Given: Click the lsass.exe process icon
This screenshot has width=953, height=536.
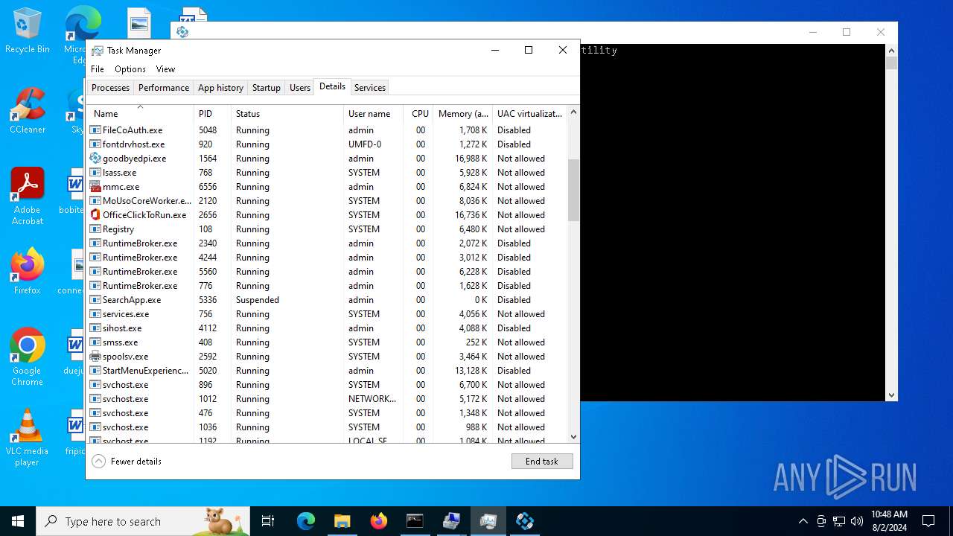Looking at the screenshot, I should pyautogui.click(x=95, y=173).
